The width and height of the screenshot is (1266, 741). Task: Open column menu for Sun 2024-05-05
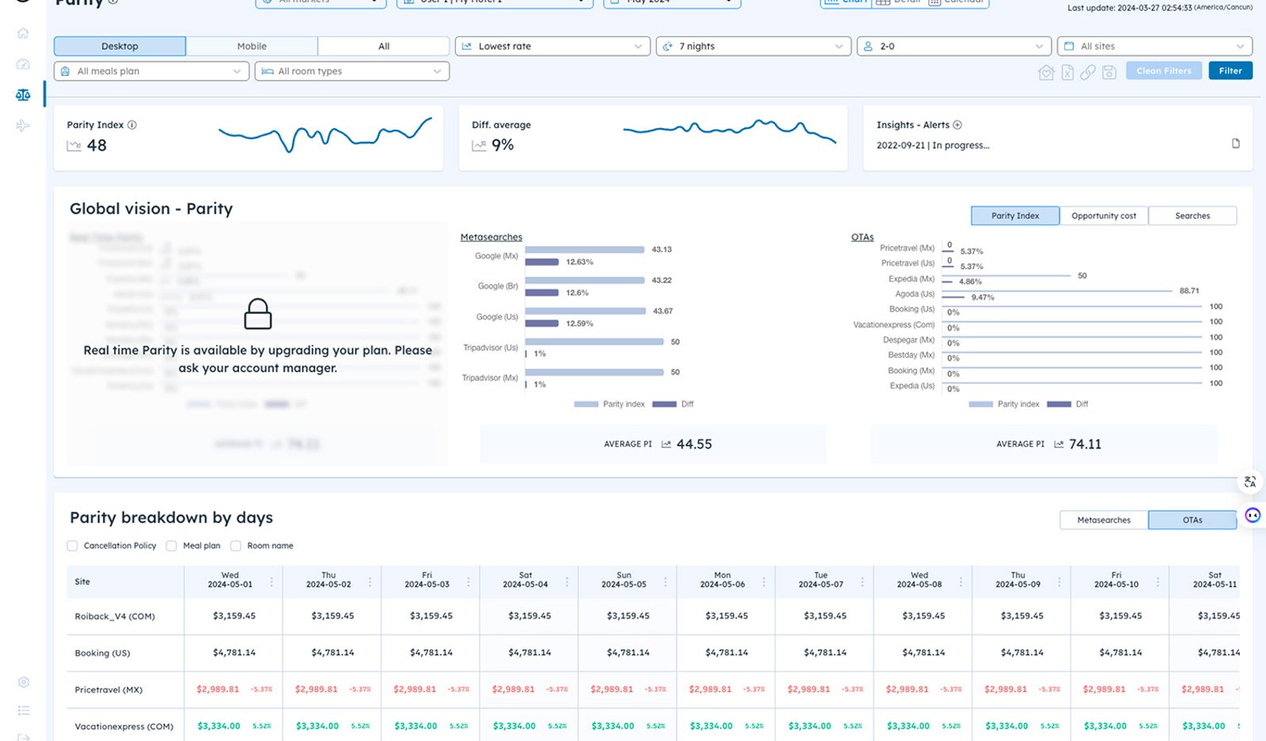click(665, 581)
